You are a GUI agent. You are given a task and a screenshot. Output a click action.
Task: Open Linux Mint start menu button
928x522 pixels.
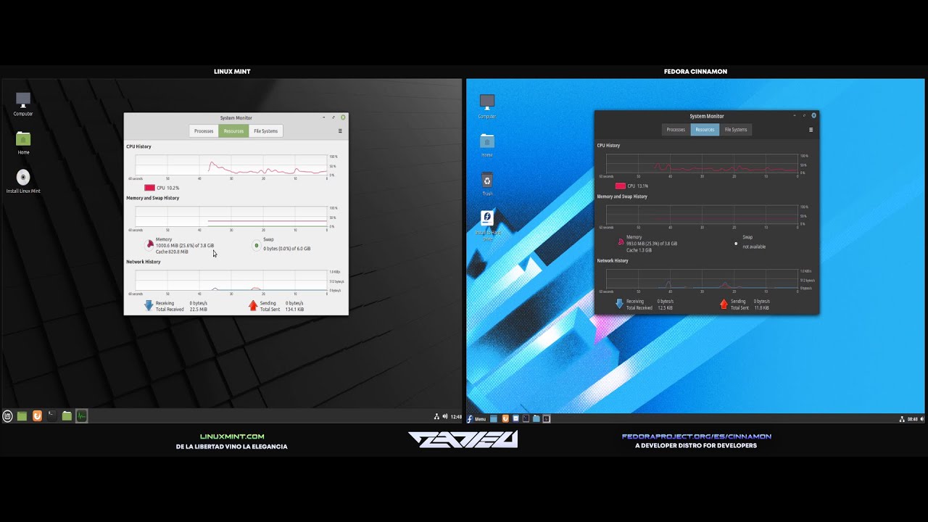[7, 416]
